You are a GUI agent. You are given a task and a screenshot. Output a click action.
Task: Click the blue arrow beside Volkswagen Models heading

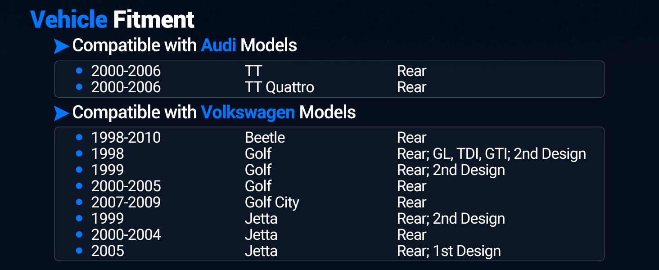click(61, 113)
